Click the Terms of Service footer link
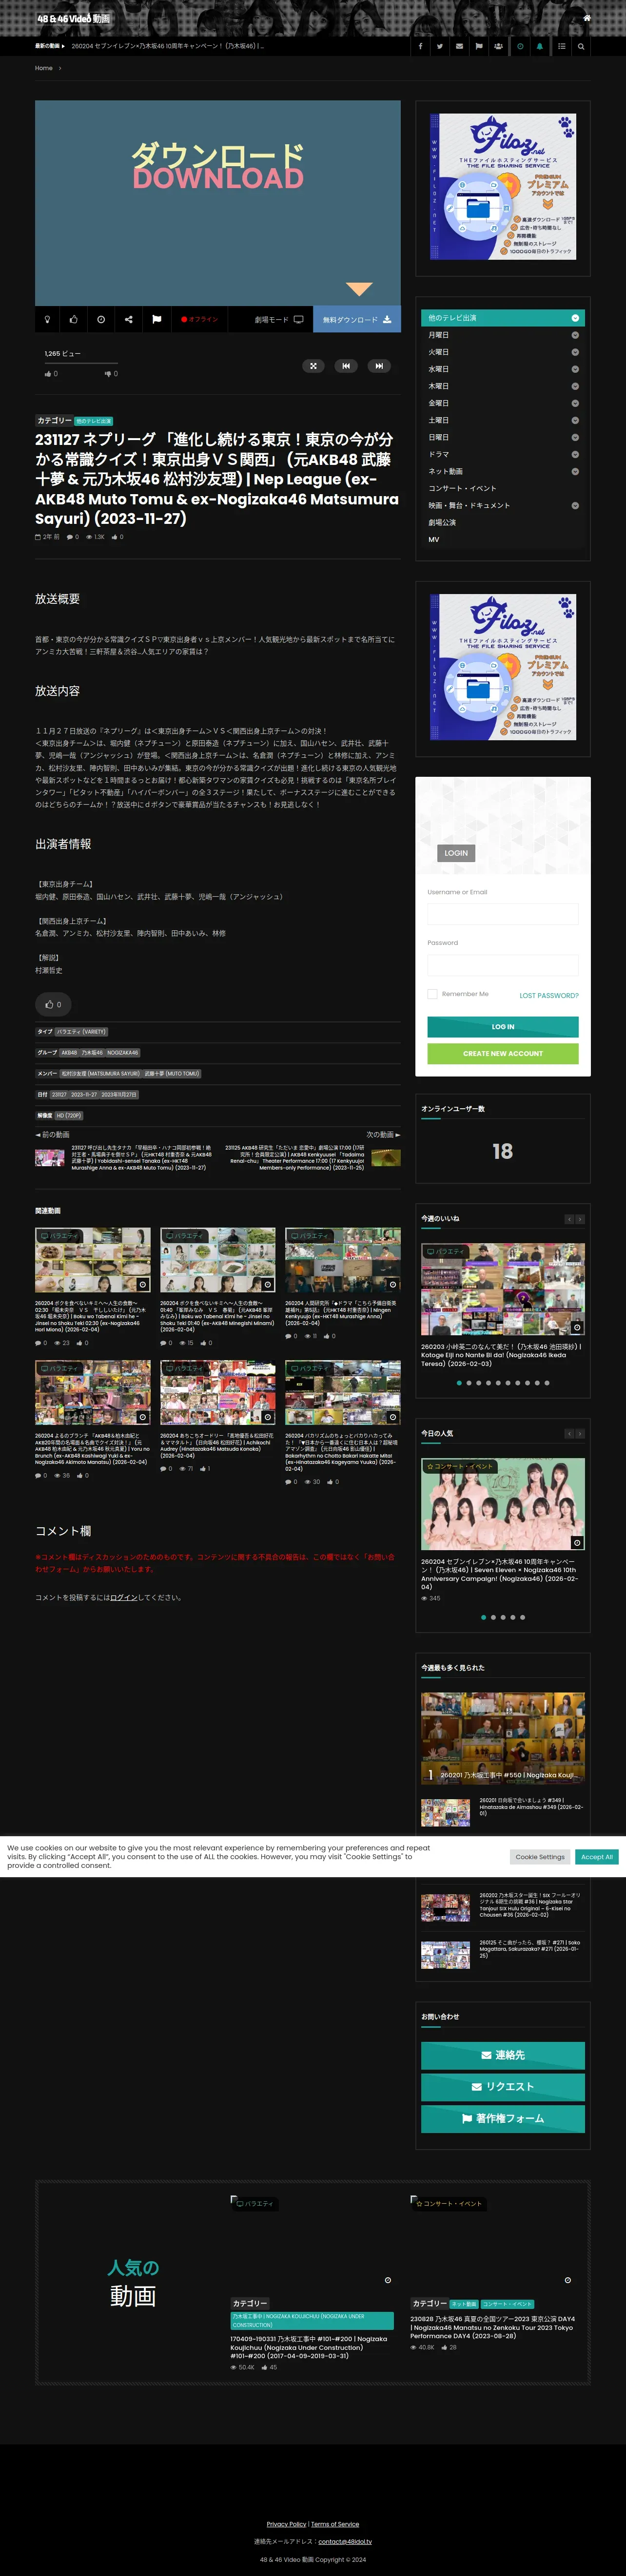 [x=335, y=2524]
